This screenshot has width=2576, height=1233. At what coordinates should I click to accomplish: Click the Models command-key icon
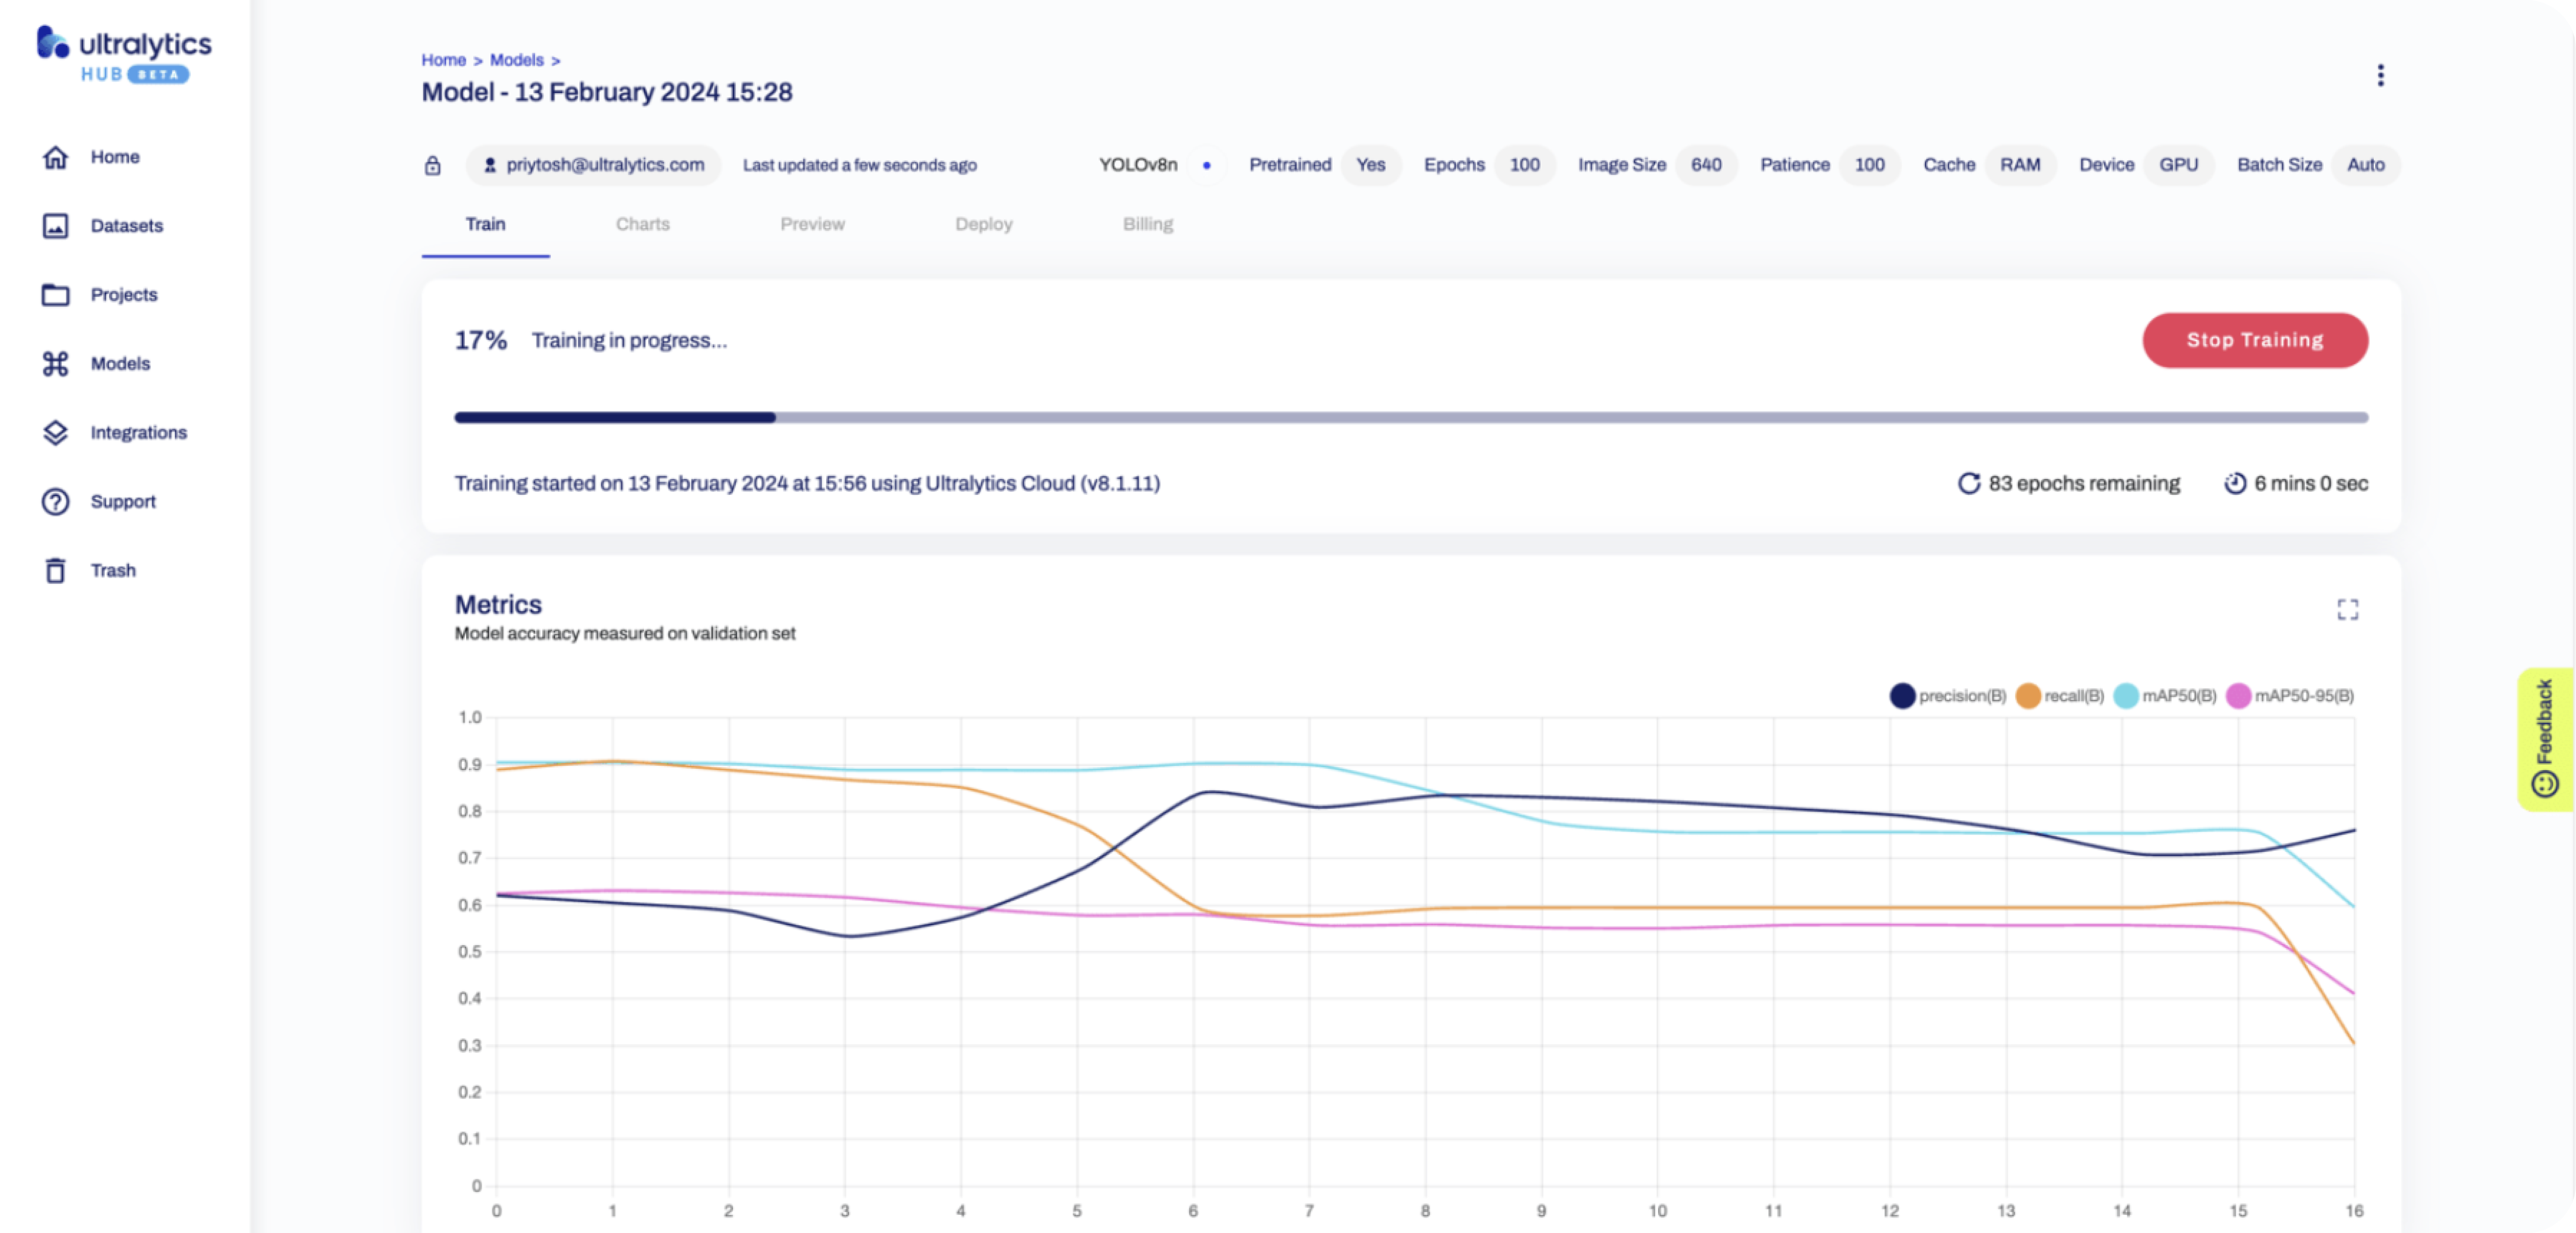(x=56, y=364)
